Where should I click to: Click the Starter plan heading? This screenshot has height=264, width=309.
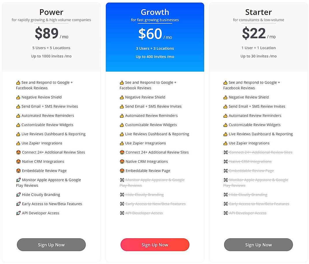click(x=258, y=12)
